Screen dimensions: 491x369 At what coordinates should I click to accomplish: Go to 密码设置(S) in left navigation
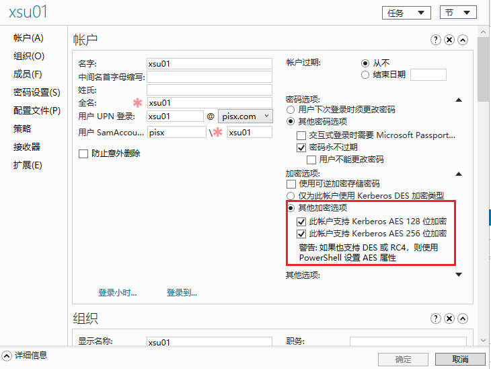pos(36,92)
